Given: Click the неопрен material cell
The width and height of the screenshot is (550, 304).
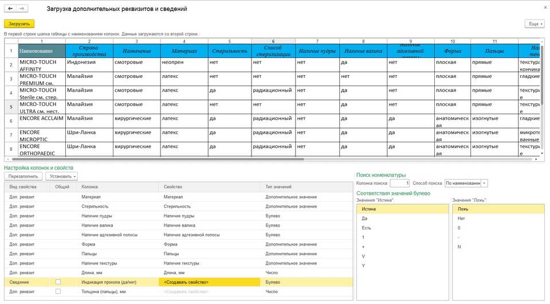Looking at the screenshot, I should tap(184, 65).
